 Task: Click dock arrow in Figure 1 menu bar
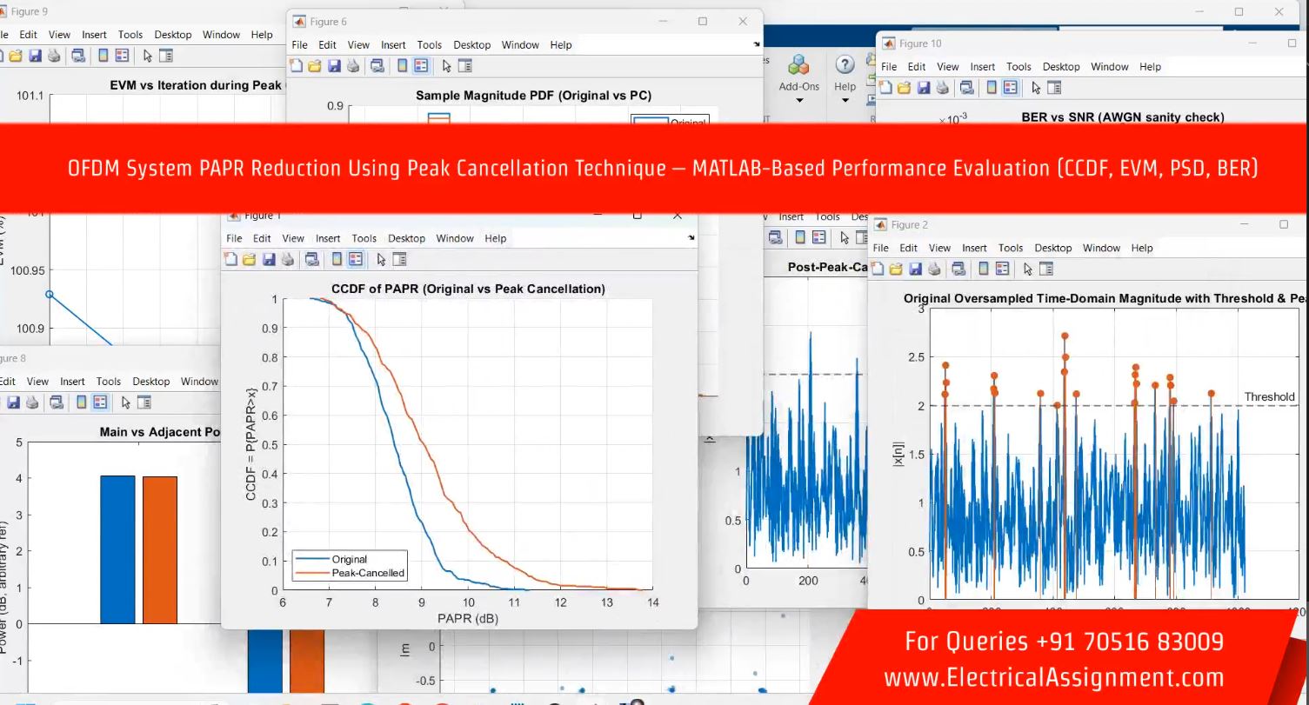pyautogui.click(x=691, y=237)
